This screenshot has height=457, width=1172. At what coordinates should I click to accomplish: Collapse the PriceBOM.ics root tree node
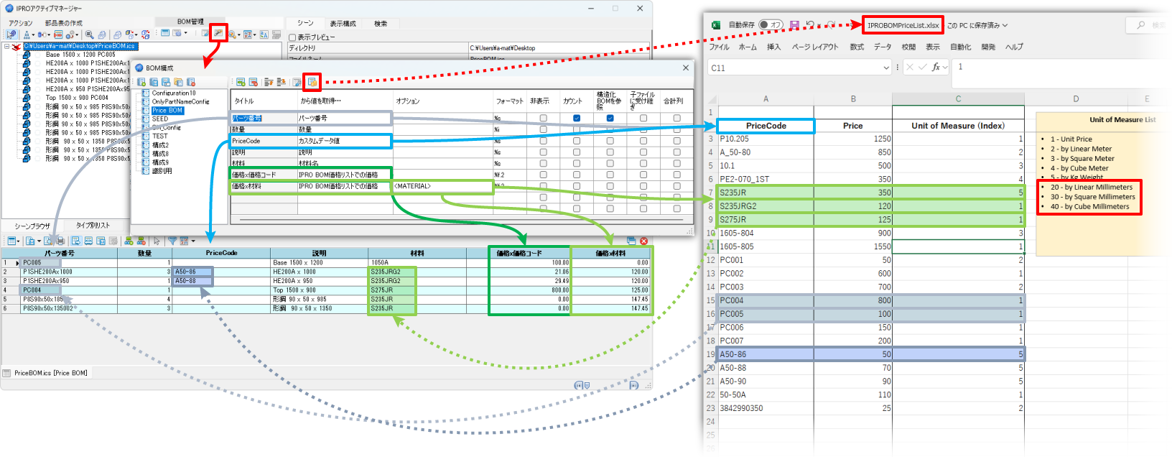(x=7, y=46)
